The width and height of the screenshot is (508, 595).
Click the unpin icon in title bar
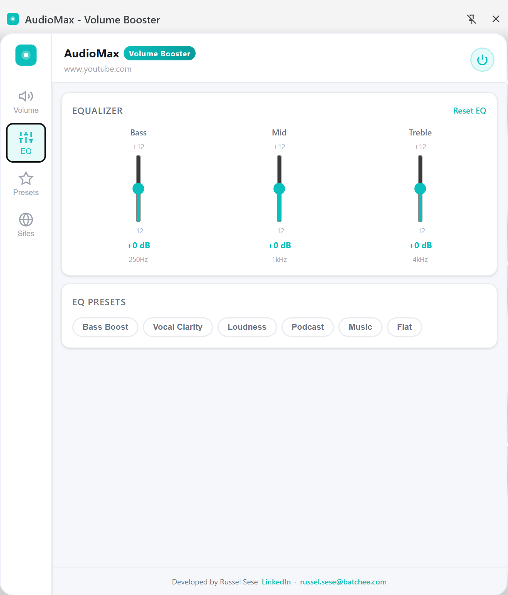click(x=471, y=19)
